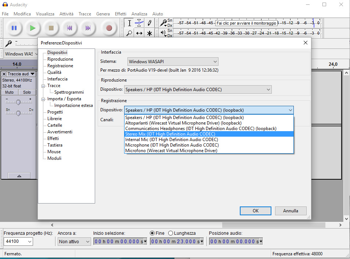Select the Selection (I-beam) tool
This screenshot has height=259, width=350.
tap(129, 23)
